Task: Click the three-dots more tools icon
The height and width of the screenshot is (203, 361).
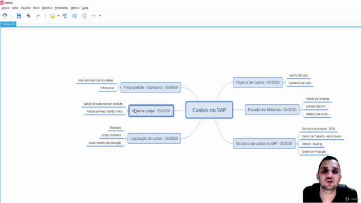Action: pyautogui.click(x=94, y=16)
